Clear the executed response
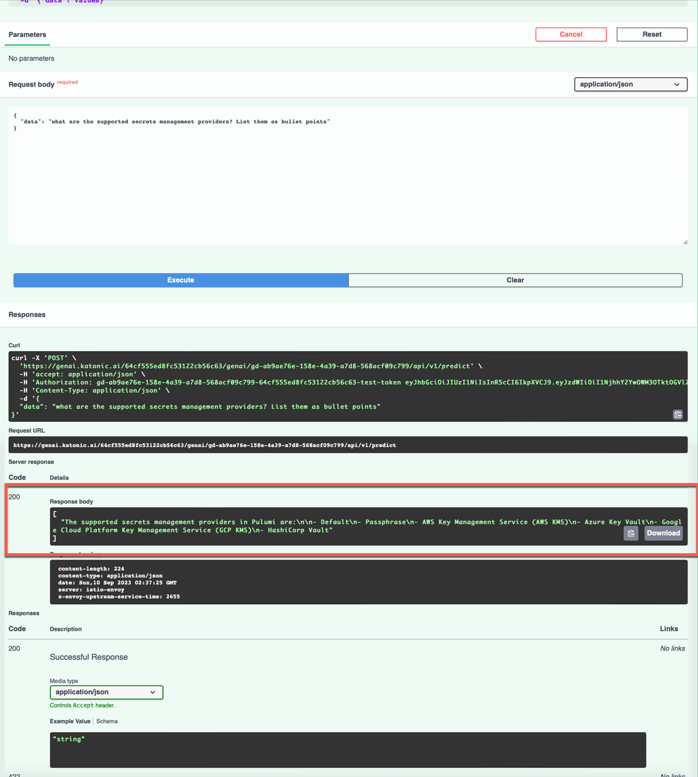 tap(515, 280)
